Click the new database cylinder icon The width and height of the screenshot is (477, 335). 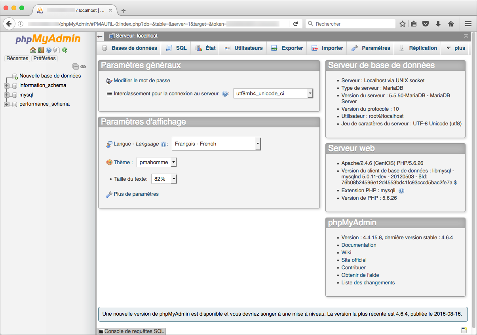coord(15,76)
